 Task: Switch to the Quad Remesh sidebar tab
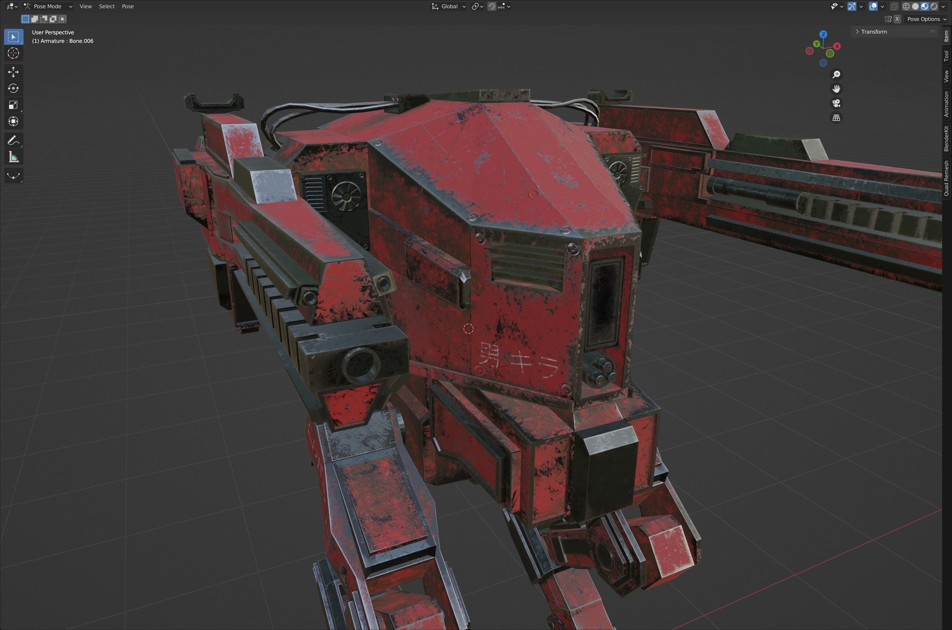[947, 178]
